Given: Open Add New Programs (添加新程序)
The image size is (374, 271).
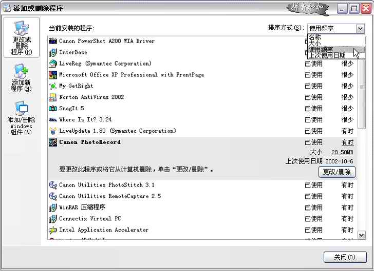Looking at the screenshot, I should pyautogui.click(x=21, y=78).
